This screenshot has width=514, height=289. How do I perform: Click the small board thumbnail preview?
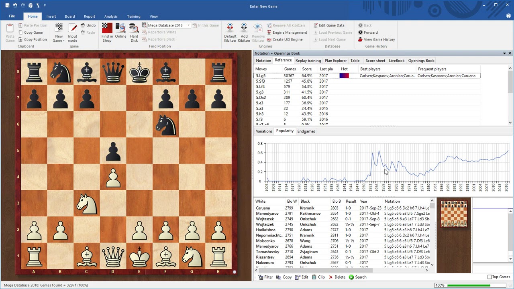click(x=454, y=214)
